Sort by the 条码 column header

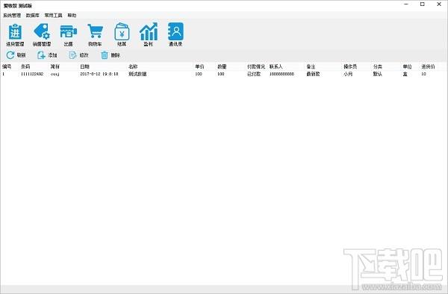[x=25, y=66]
